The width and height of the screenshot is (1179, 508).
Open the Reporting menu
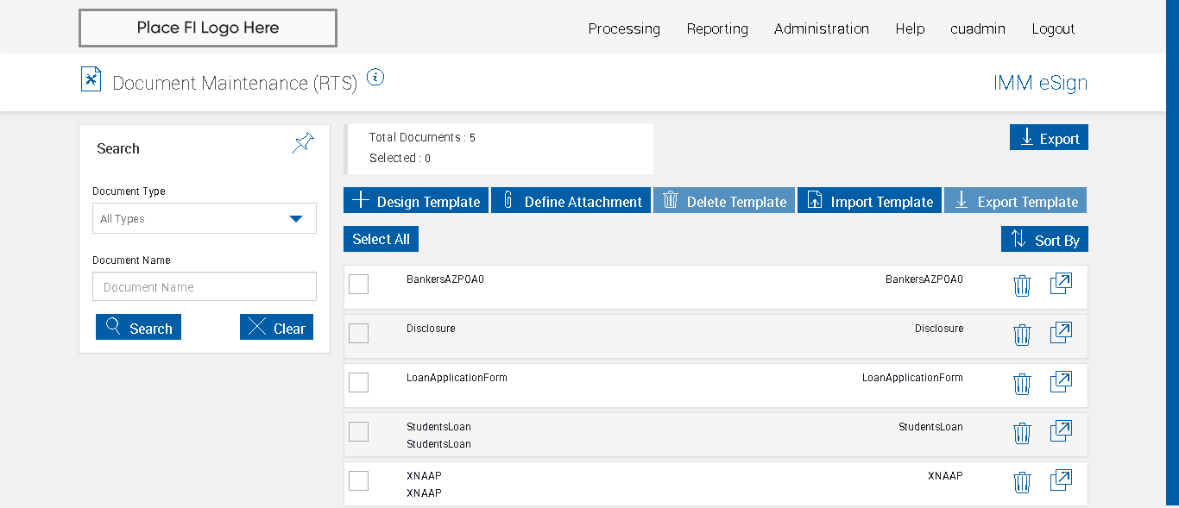(x=717, y=28)
